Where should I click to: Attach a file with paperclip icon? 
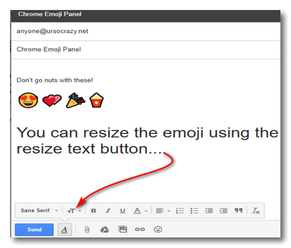click(87, 230)
